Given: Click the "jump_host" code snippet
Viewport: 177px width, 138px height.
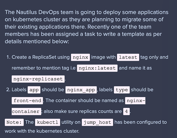Looking at the screenshot, I should pyautogui.click(x=97, y=122).
